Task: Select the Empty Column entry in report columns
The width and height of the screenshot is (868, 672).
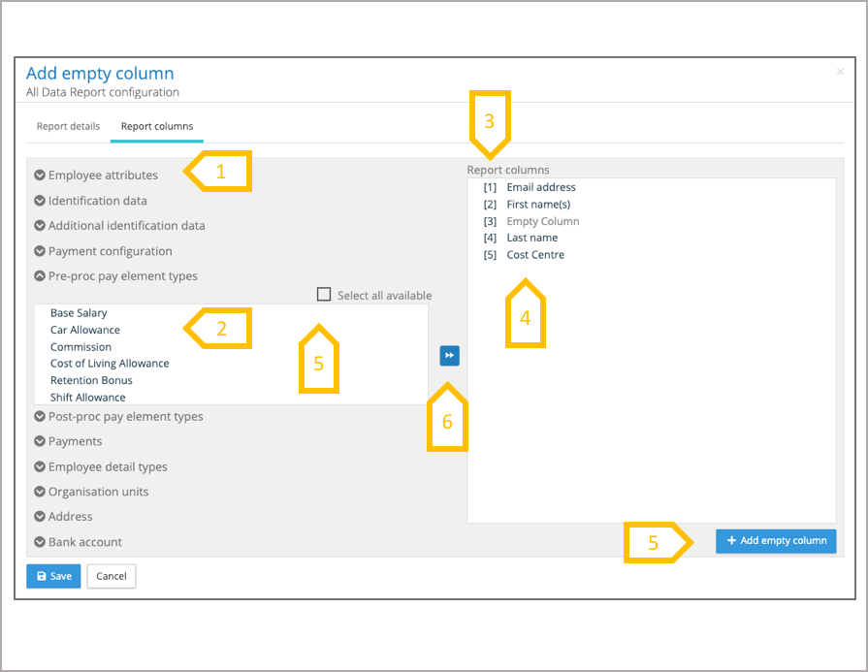Action: 542,221
